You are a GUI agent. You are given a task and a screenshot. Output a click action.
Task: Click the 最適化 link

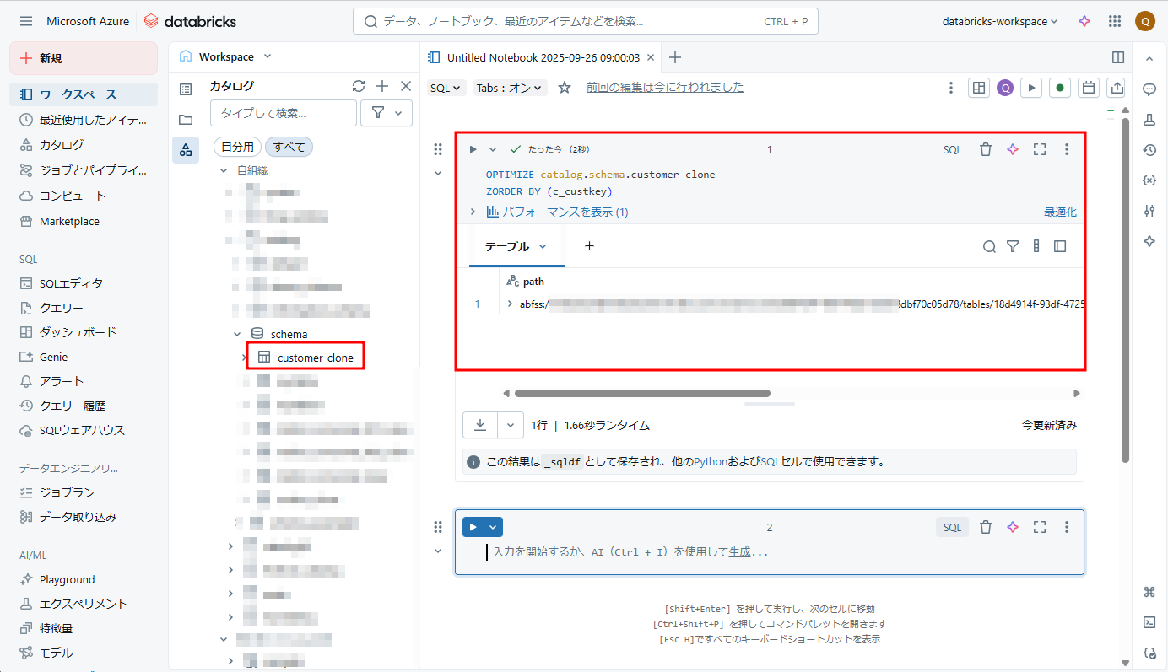tap(1060, 212)
